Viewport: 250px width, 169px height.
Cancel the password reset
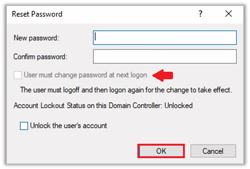pos(213,151)
